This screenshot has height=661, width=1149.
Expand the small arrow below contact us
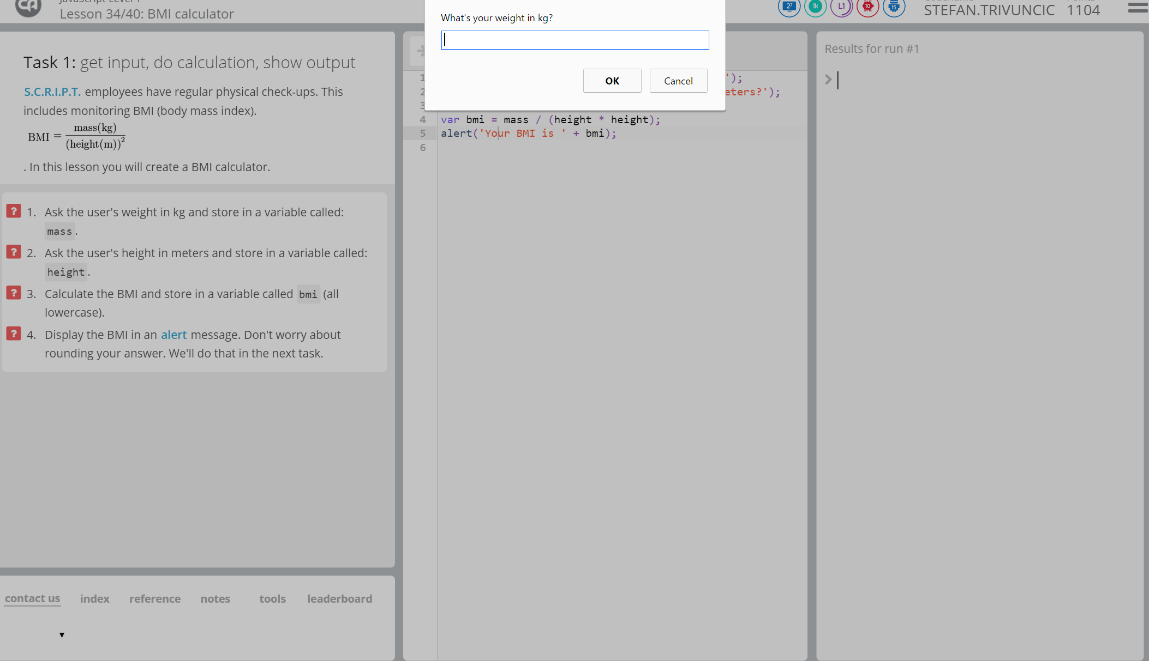pos(62,635)
